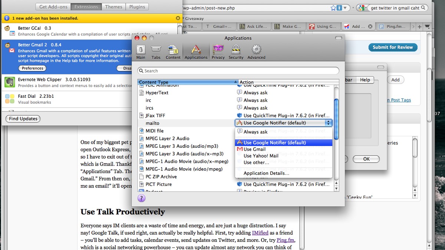Select the Applications preferences pane
Image resolution: width=445 pixels, height=250 pixels.
pyautogui.click(x=196, y=52)
